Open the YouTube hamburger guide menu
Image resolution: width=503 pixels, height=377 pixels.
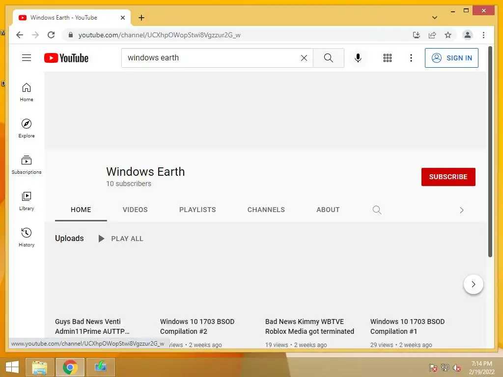coord(27,58)
